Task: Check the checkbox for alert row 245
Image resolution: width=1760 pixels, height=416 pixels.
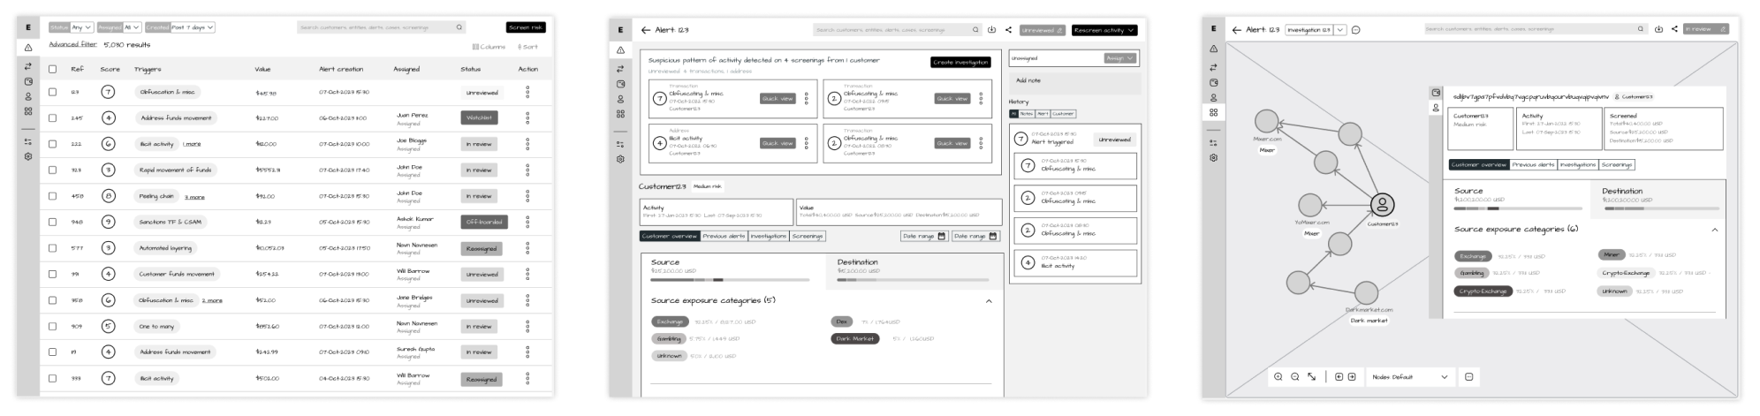Action: click(x=52, y=117)
